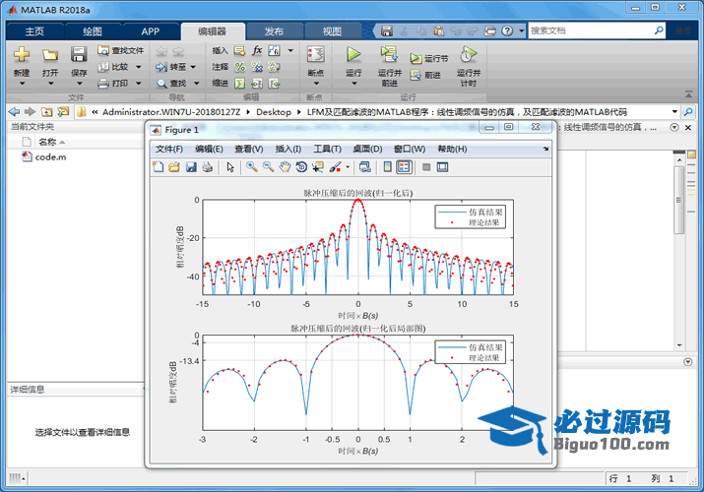This screenshot has width=704, height=492.
Task: Click New Figure icon in Figure 1 toolbar
Action: [x=159, y=167]
